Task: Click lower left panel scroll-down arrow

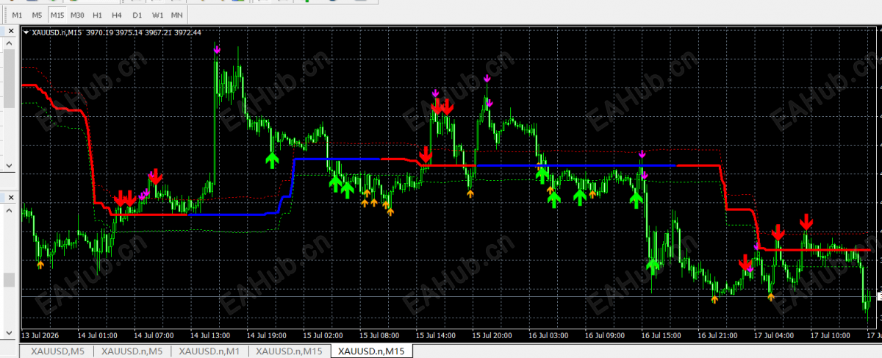Action: pos(10,334)
